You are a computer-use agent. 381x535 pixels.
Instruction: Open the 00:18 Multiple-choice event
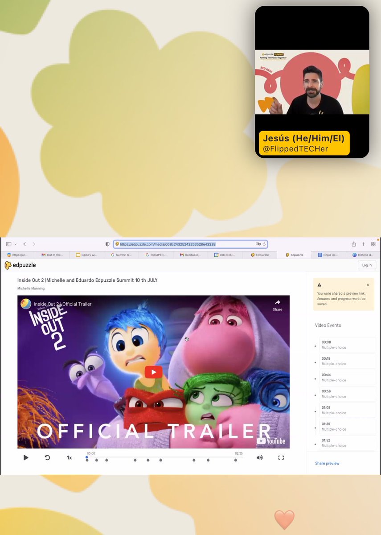pos(348,361)
